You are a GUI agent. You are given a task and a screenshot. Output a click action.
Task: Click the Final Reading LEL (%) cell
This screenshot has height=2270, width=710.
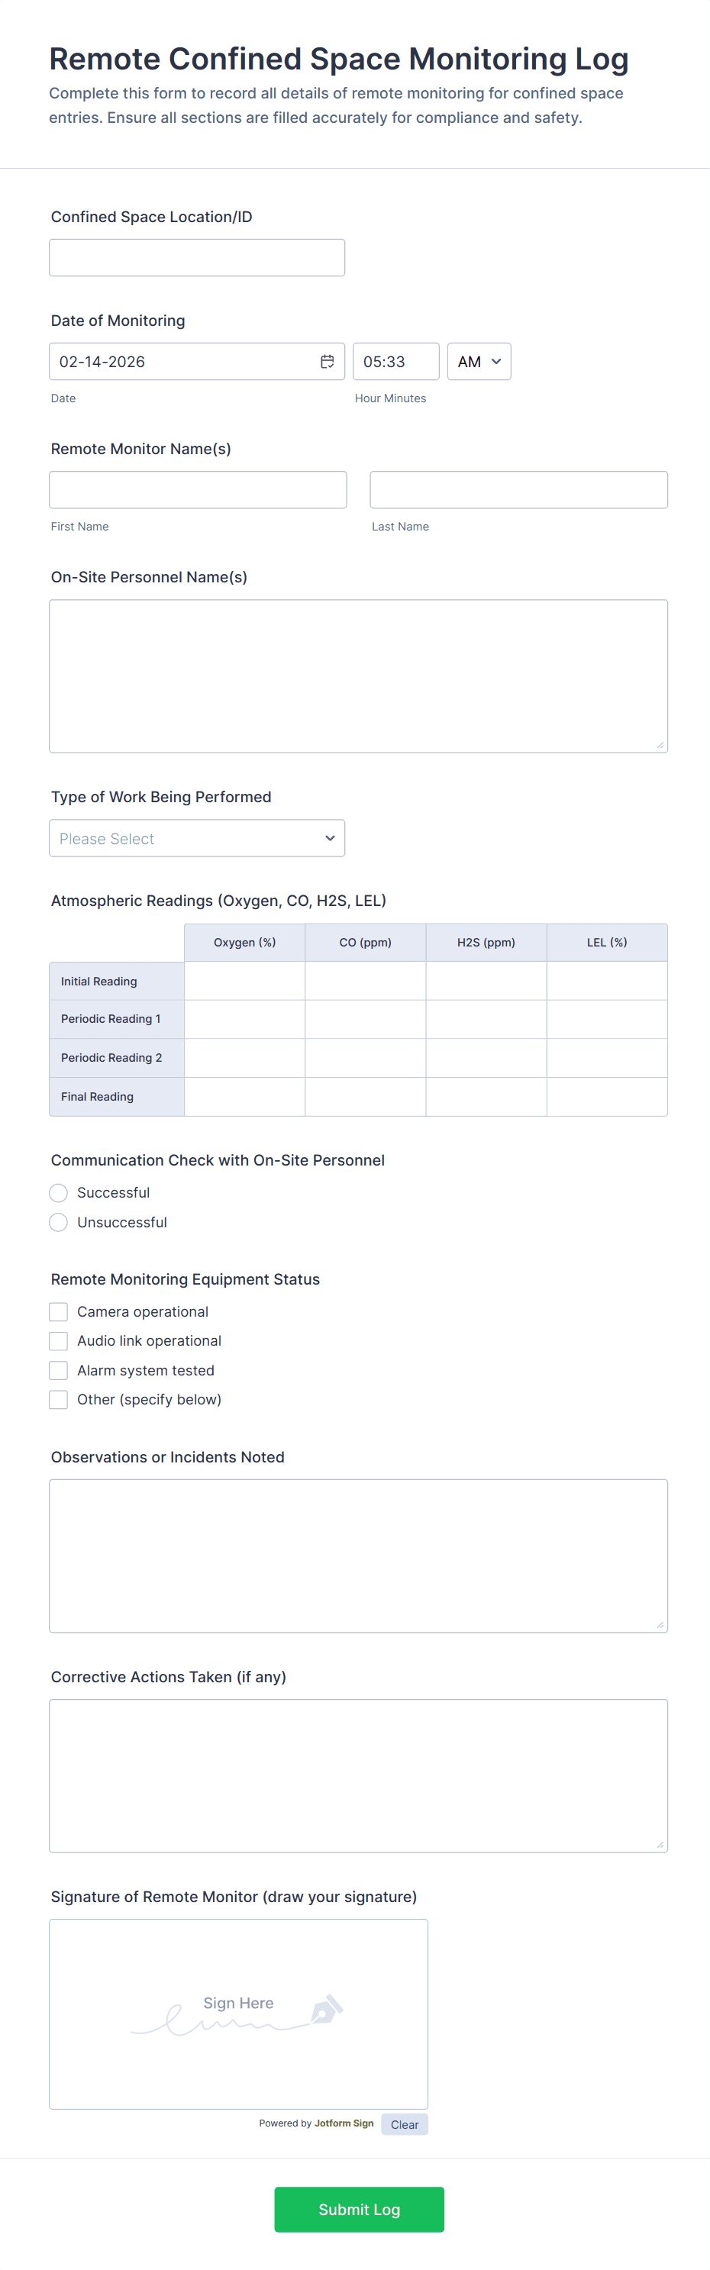point(606,1096)
